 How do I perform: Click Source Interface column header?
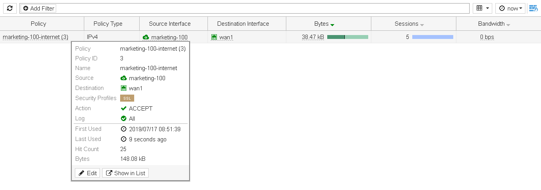[170, 24]
